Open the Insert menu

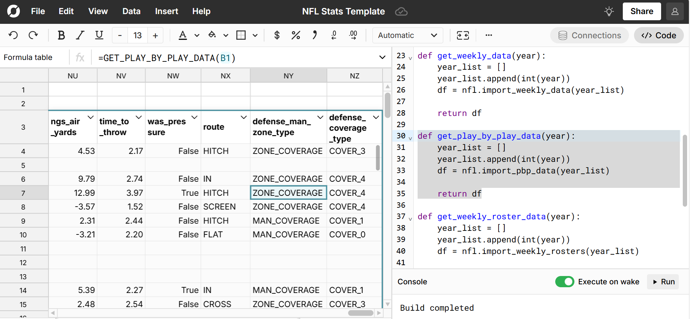[167, 12]
